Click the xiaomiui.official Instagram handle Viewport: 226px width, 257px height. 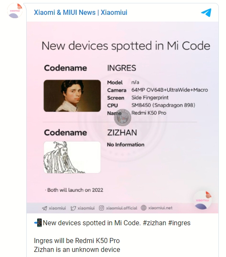point(121,208)
